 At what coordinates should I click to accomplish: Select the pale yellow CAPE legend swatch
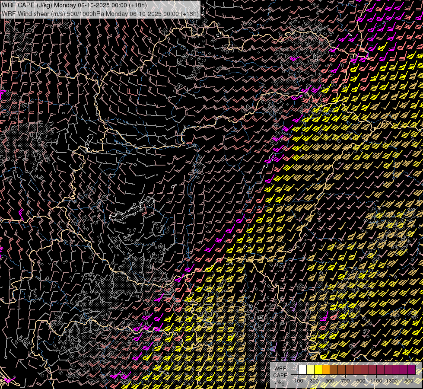(x=310, y=370)
